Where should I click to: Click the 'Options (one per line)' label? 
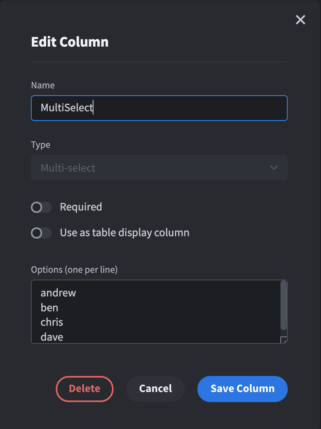74,270
